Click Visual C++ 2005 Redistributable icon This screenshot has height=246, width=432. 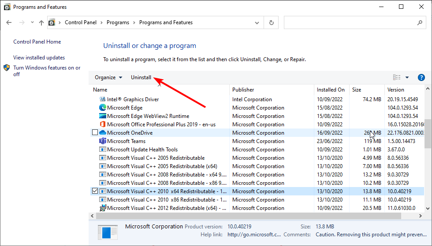coord(102,158)
